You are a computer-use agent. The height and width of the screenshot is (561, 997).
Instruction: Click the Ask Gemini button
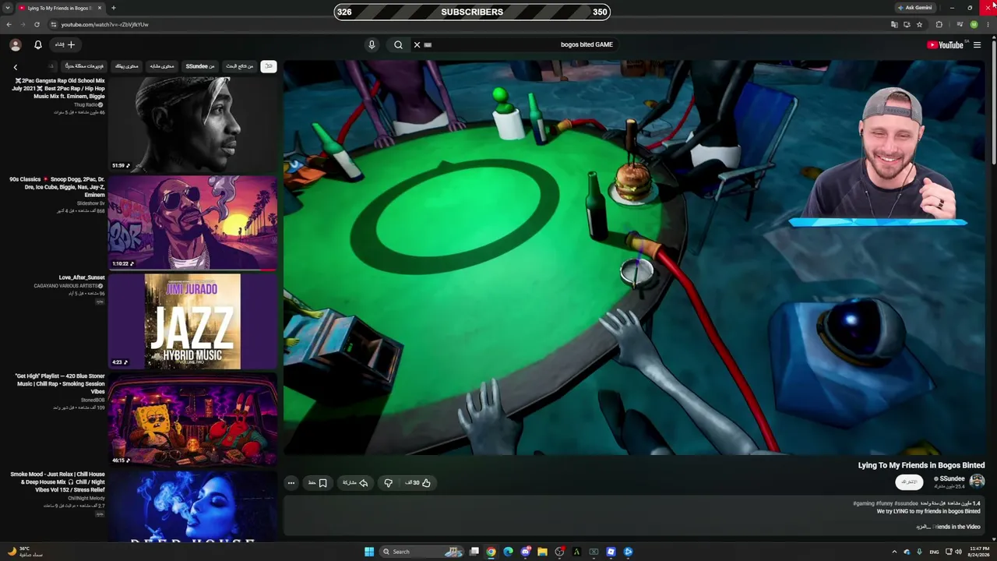pos(914,8)
